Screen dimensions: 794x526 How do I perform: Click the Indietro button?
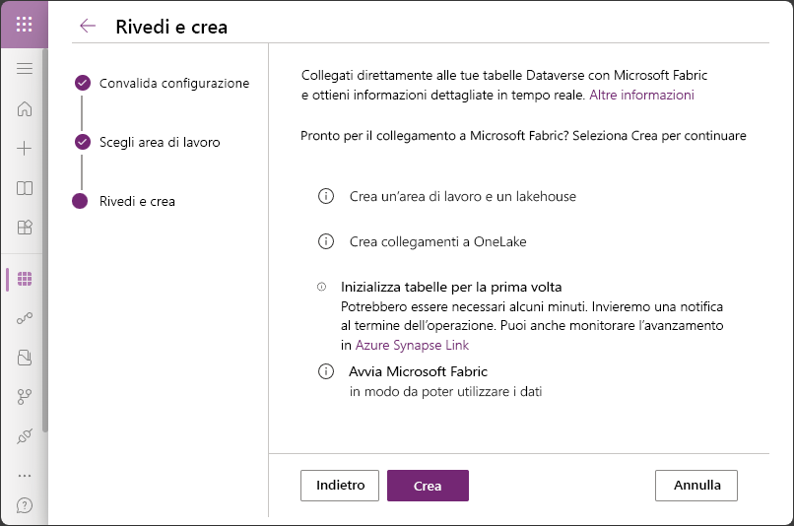coord(340,486)
